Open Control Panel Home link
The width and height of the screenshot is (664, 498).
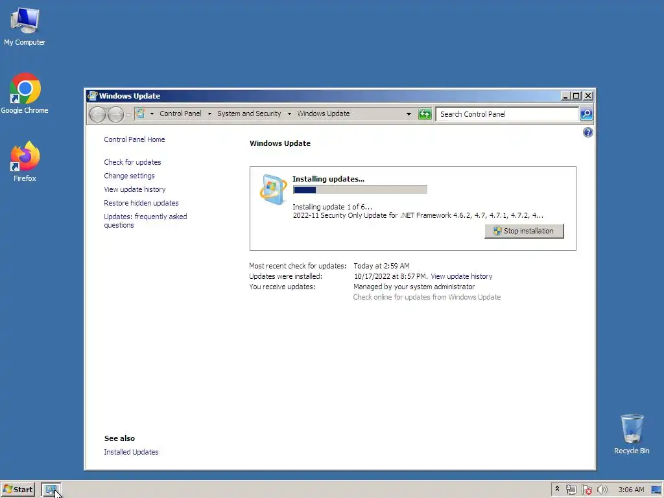point(134,139)
